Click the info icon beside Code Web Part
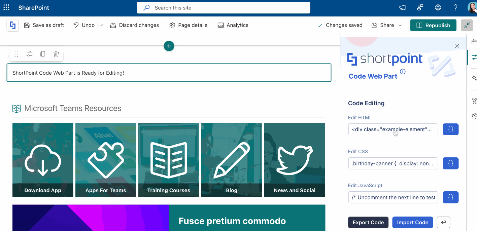This screenshot has width=477, height=231. click(x=403, y=72)
